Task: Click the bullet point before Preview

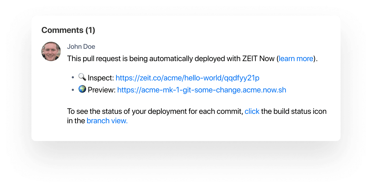Action: (73, 90)
